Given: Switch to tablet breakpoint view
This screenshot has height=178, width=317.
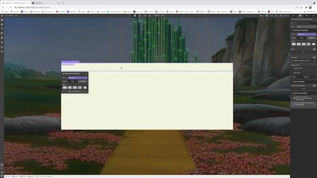Looking at the screenshot, I should coord(140,15).
